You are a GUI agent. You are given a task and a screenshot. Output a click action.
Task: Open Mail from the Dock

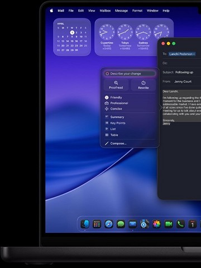(133, 224)
